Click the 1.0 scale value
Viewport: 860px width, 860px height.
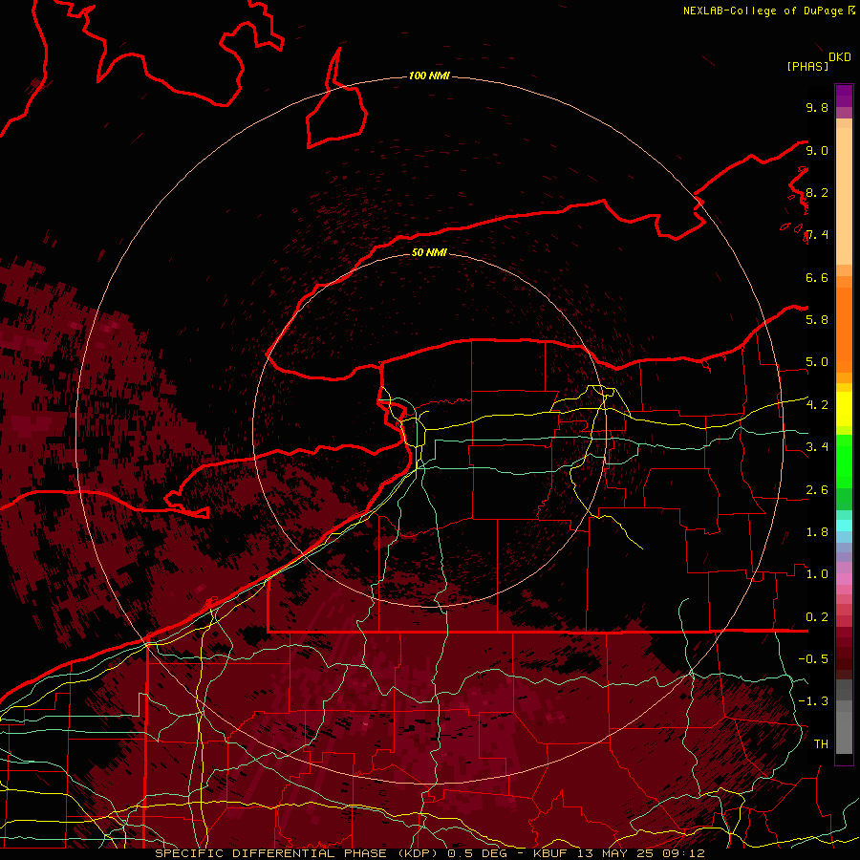817,574
